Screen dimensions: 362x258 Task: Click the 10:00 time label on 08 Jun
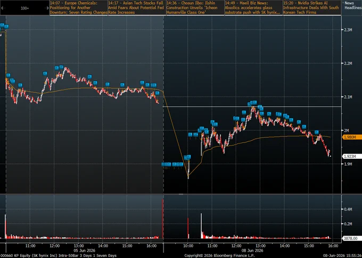coord(188,246)
